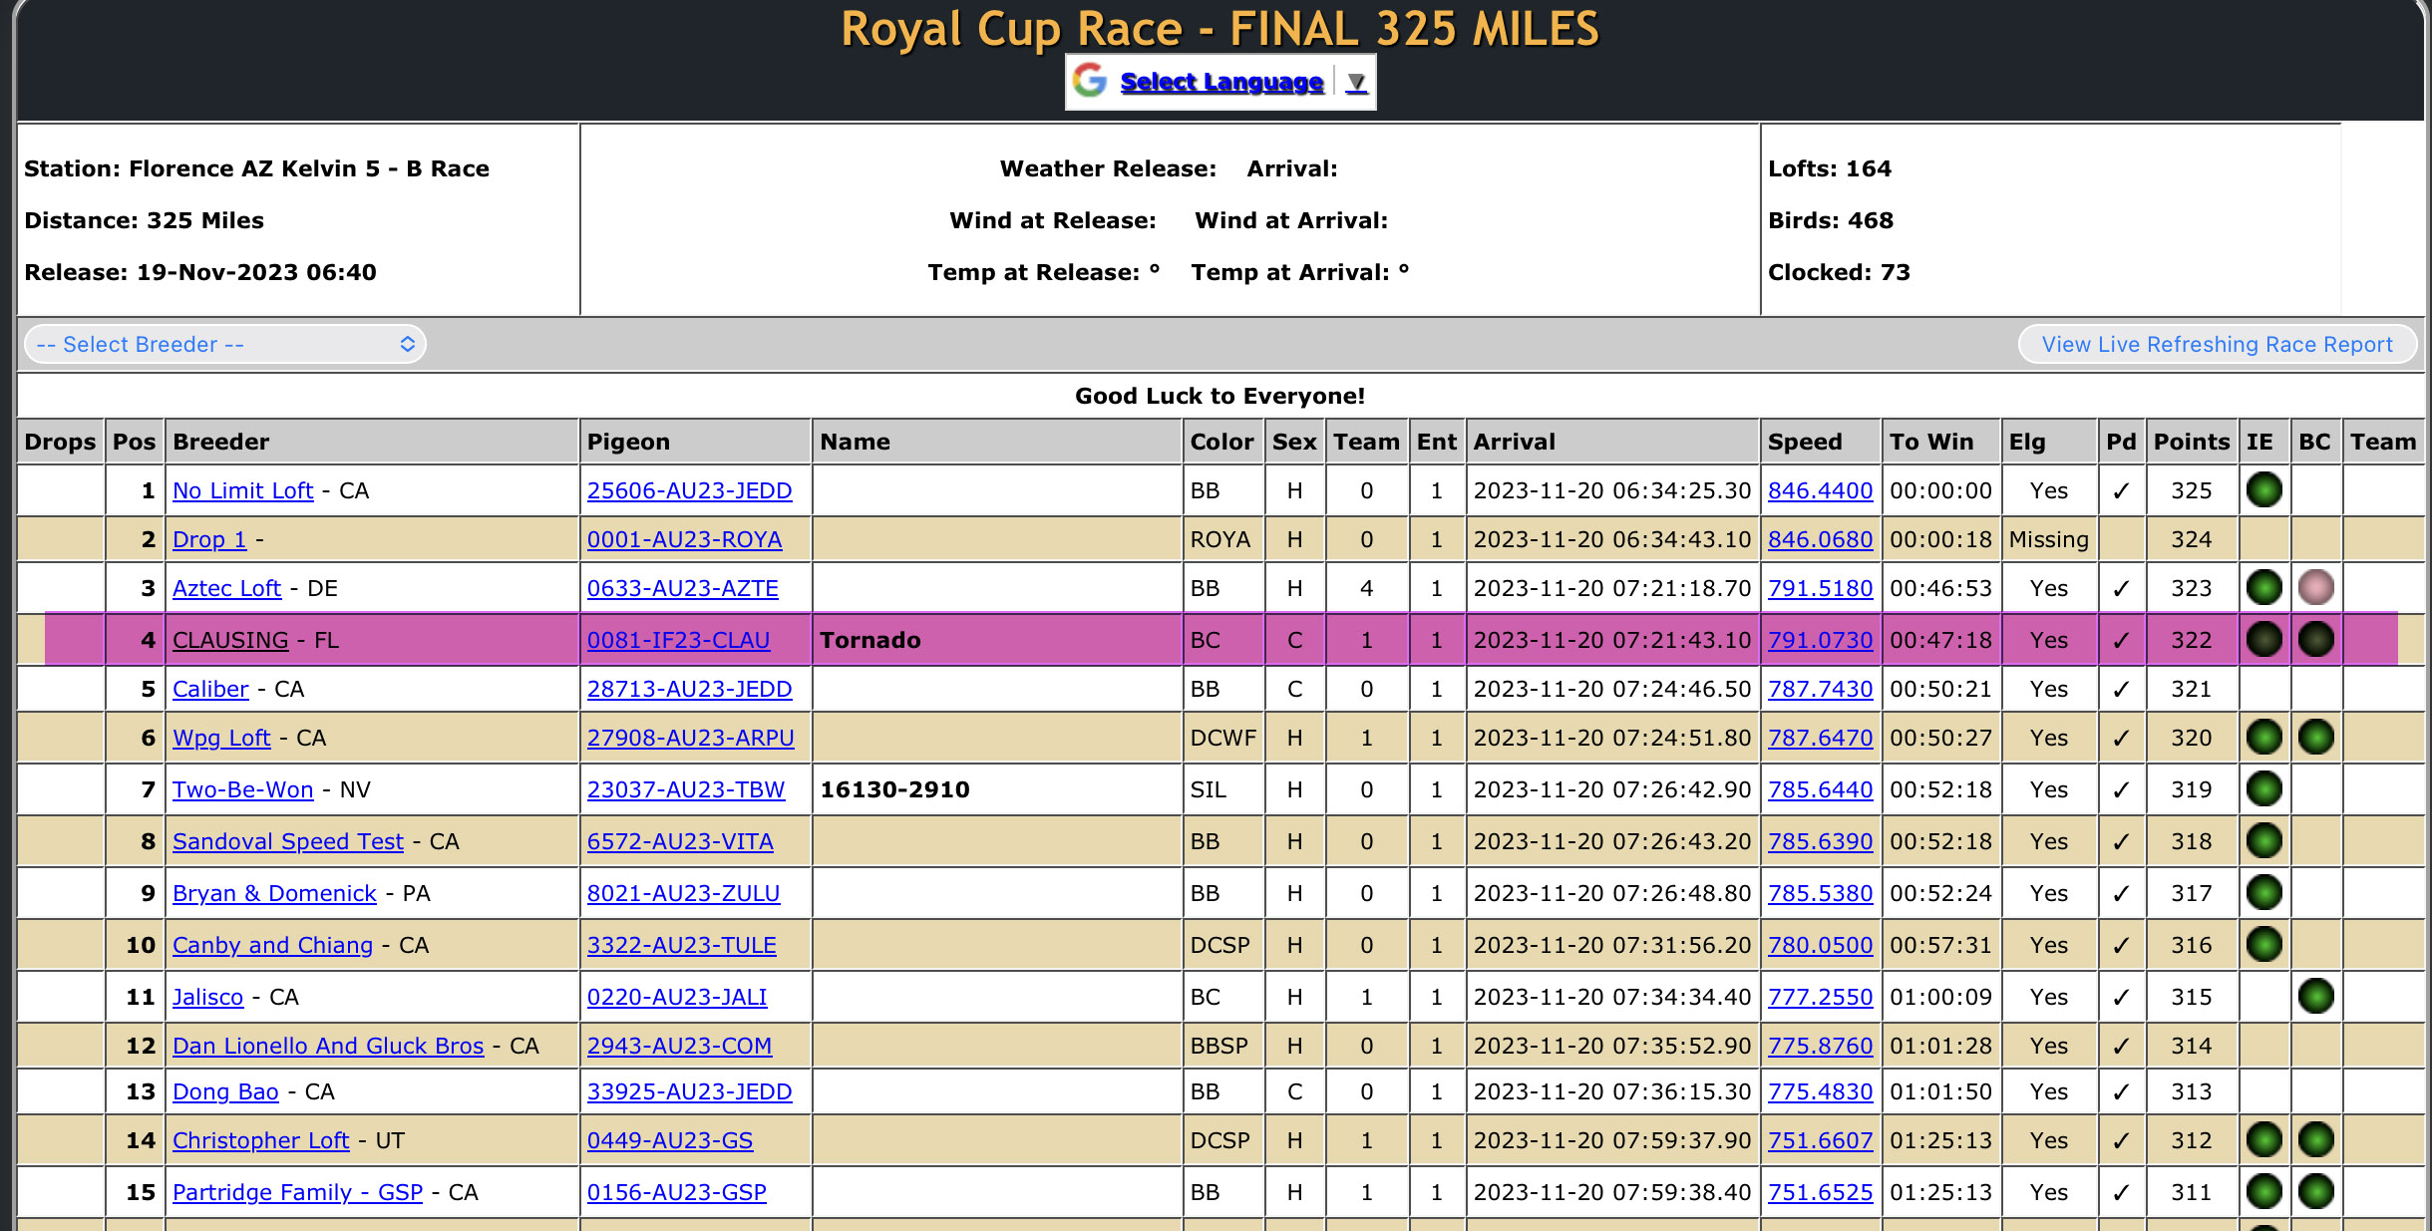
Task: Open the Select Breeder dropdown
Action: tap(225, 344)
